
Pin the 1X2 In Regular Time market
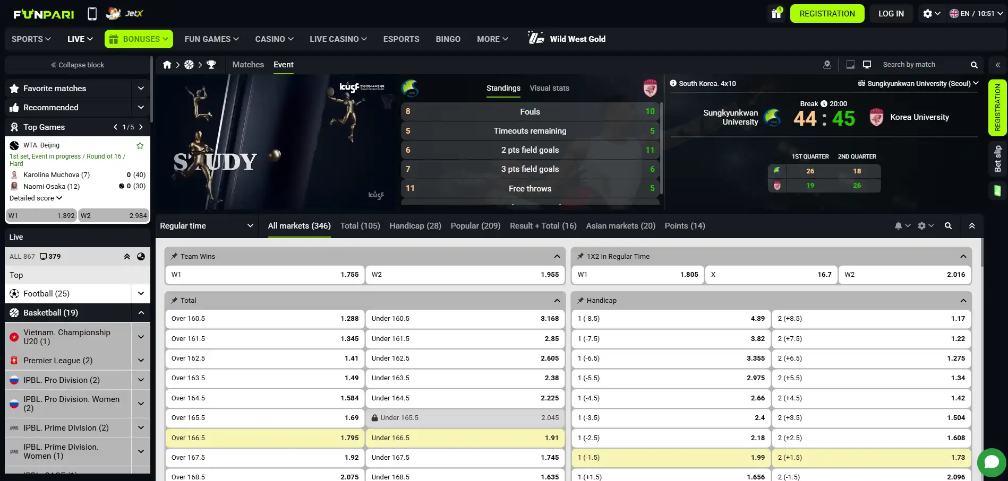coord(580,256)
